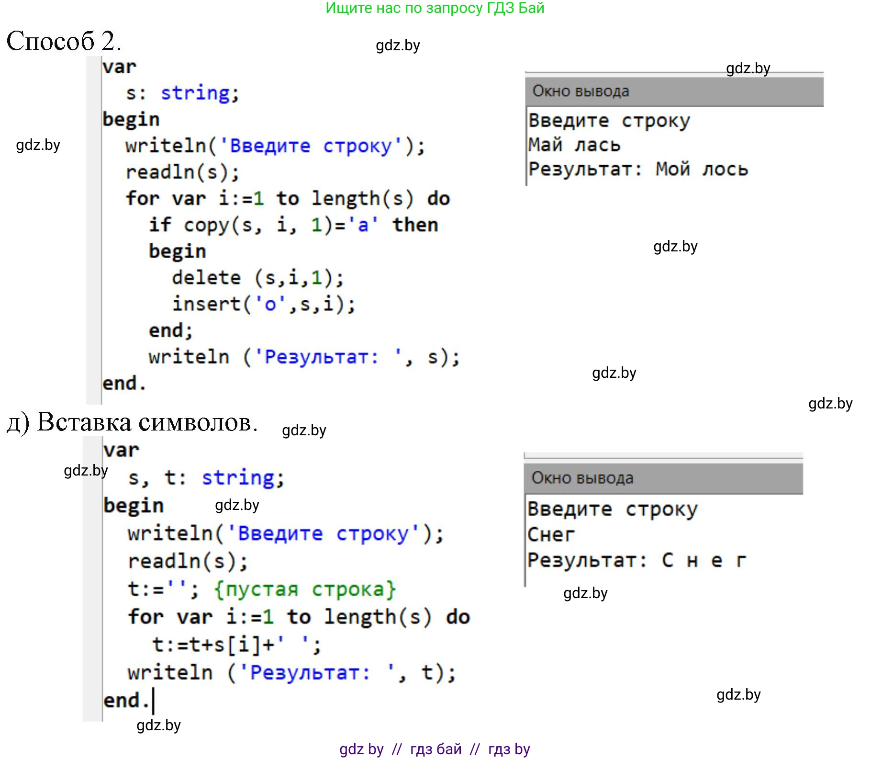The height and width of the screenshot is (759, 871).
Task: Click the 'delete (s,i,1);' code line
Action: (x=257, y=278)
